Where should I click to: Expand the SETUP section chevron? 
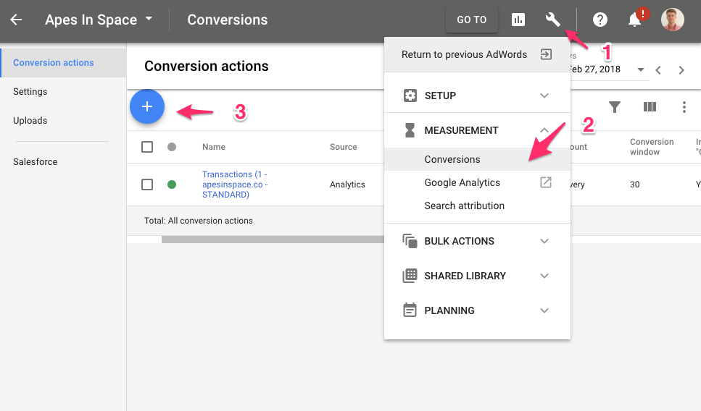544,96
